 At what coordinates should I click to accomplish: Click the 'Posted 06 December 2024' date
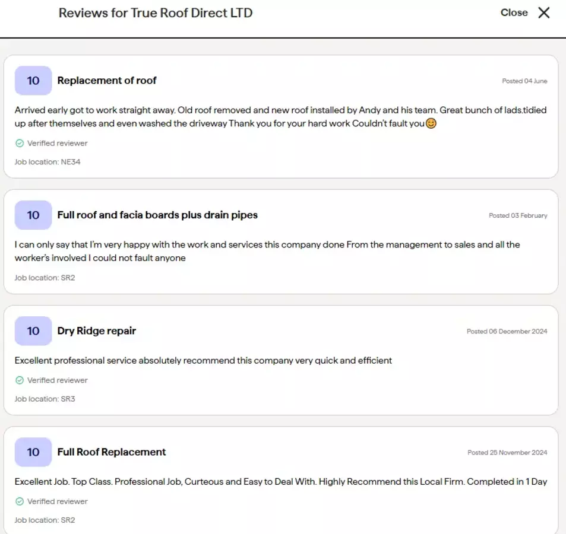(507, 332)
